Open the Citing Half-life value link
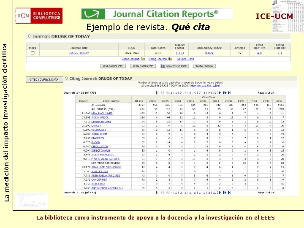Viewport: 304px width, 228px height. (280, 53)
